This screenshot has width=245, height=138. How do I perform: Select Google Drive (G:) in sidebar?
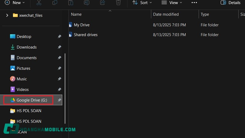(x=31, y=100)
